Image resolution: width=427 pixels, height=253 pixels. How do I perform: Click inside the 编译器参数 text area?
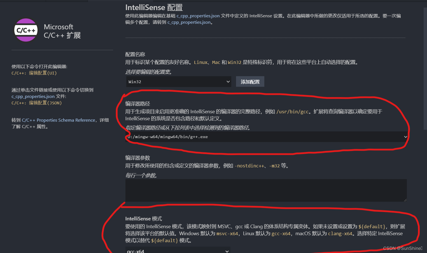[266, 190]
